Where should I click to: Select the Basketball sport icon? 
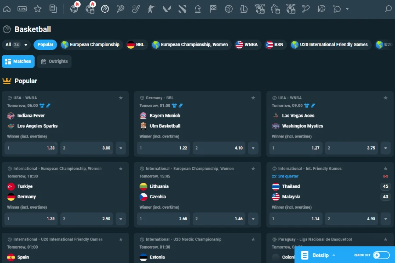coord(105,8)
